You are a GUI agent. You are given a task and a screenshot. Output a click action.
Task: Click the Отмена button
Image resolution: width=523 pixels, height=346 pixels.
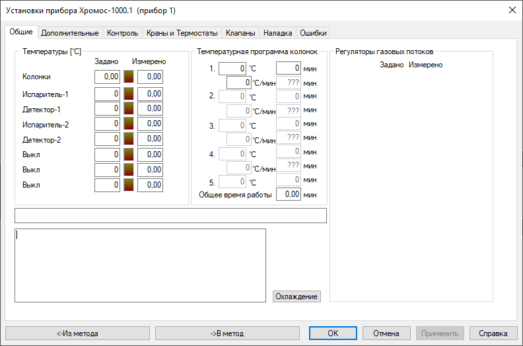(386, 333)
